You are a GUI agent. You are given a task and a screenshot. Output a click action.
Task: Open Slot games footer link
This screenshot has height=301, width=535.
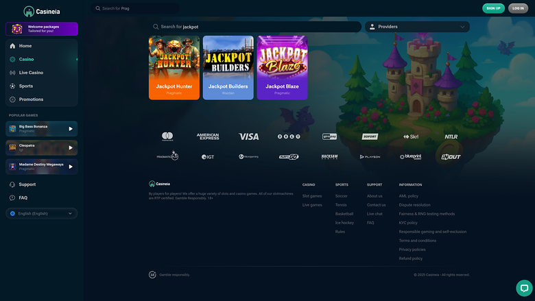pos(312,196)
